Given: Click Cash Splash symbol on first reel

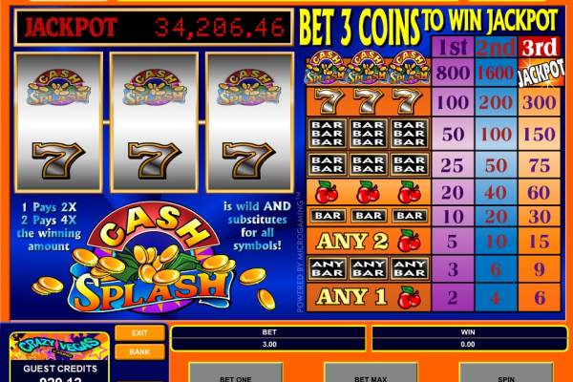Looking at the screenshot, I should click(x=58, y=87).
